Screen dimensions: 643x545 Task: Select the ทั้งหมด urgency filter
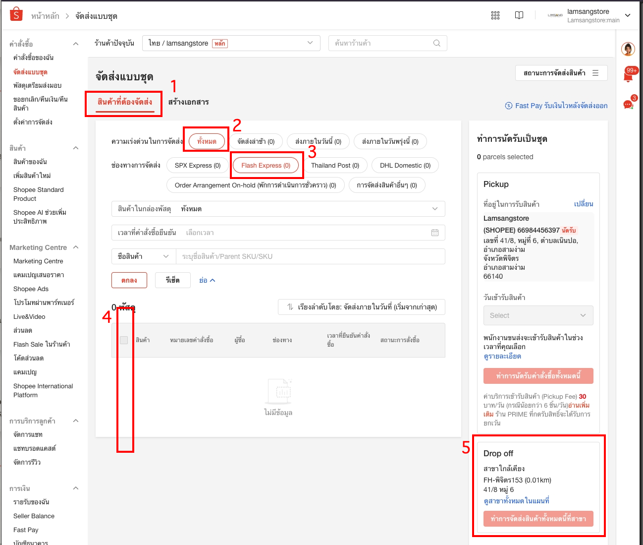[207, 141]
